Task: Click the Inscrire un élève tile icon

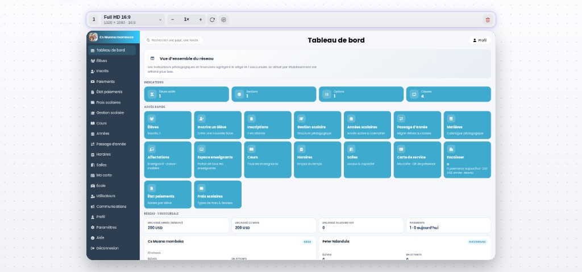Action: (202, 119)
